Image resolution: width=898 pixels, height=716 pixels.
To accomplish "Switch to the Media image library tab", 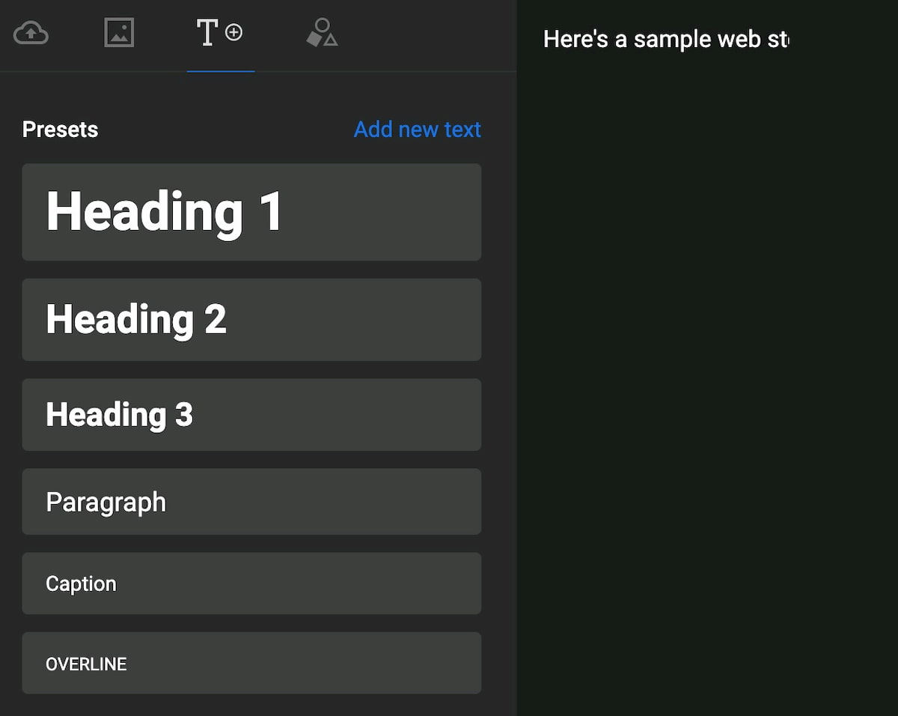I will pyautogui.click(x=119, y=34).
